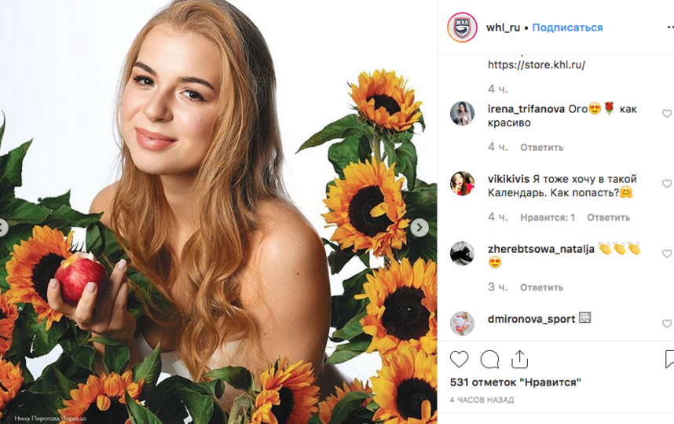
Task: Open comments via the speech bubble icon
Action: click(x=489, y=359)
